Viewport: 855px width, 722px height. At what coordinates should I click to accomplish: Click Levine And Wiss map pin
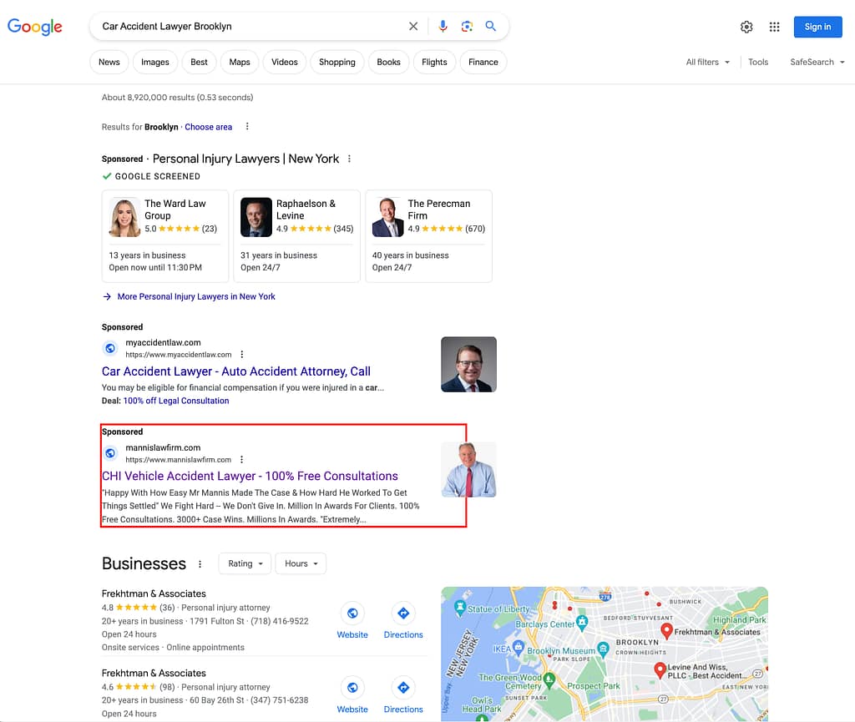[x=660, y=669]
